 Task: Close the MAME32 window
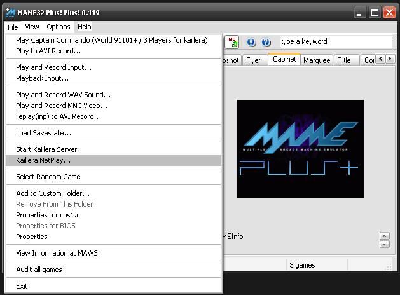pyautogui.click(x=389, y=13)
